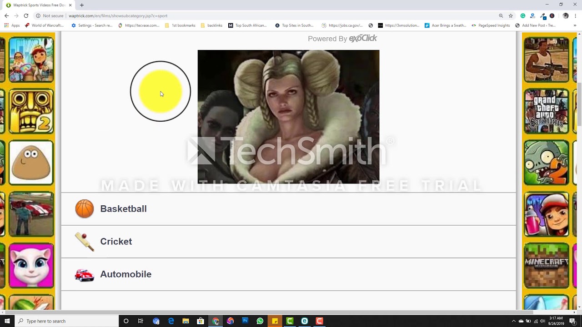
Task: Open the Chrome three-dot menu
Action: click(575, 15)
